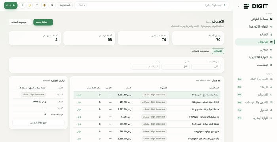Open the settings icon (الإعدادات)
This screenshot has width=277, height=142.
tap(271, 65)
